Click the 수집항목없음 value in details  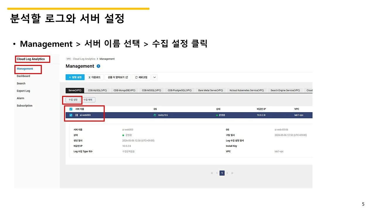pos(128,152)
